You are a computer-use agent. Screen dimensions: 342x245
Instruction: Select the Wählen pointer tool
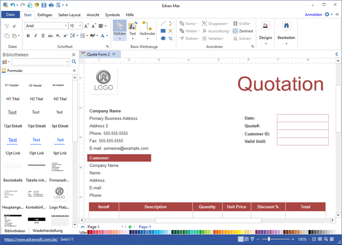pos(119,28)
